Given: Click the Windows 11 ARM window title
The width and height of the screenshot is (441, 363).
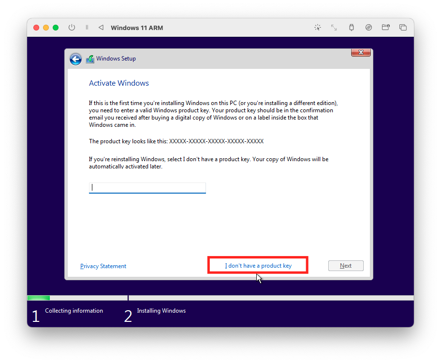Looking at the screenshot, I should pos(137,28).
